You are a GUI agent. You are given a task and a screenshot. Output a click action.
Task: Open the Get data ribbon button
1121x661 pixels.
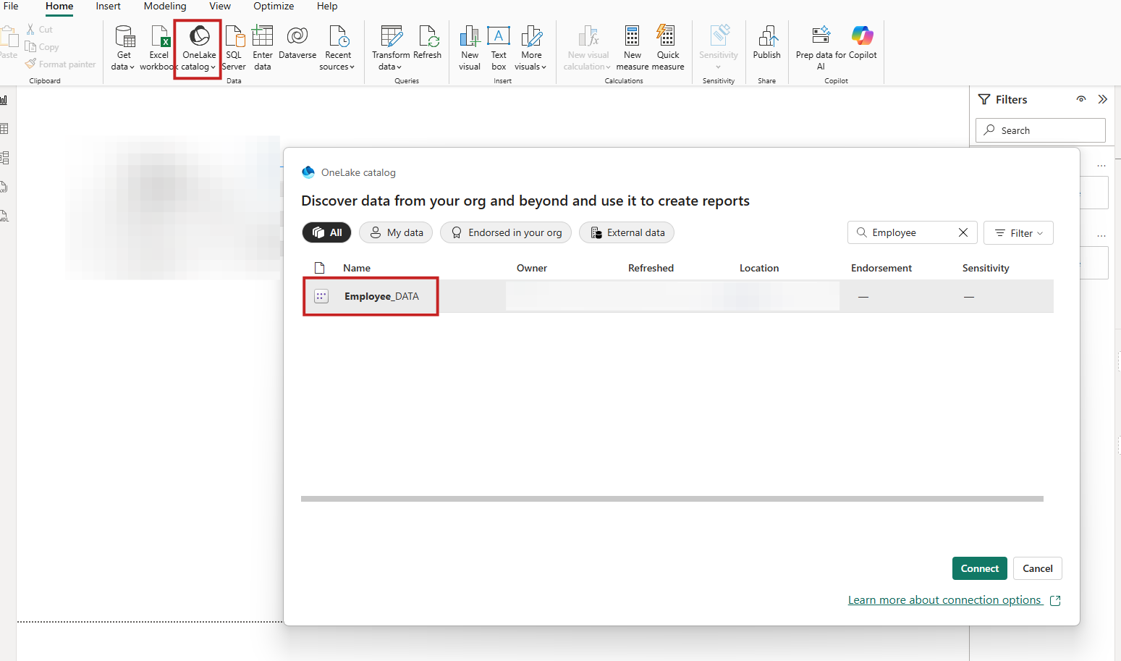(124, 48)
